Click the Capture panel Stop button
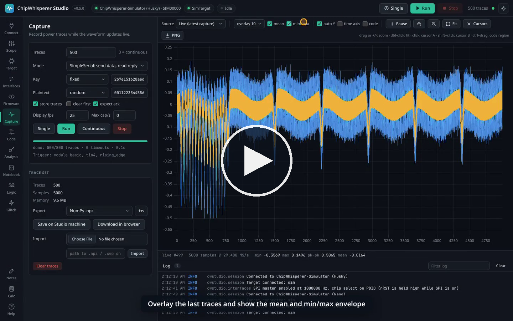513x321 pixels. pos(122,129)
